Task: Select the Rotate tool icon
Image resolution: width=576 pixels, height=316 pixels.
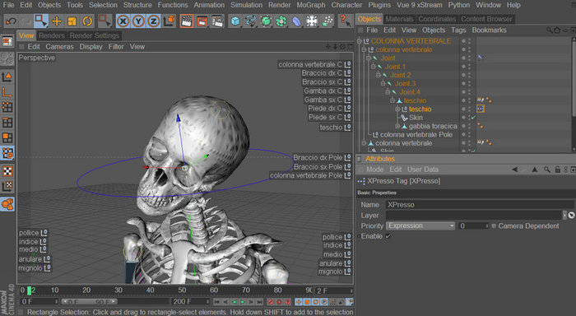Action: coord(87,21)
